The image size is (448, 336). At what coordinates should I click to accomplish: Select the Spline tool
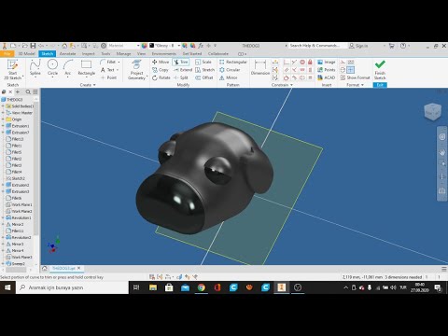pyautogui.click(x=35, y=68)
